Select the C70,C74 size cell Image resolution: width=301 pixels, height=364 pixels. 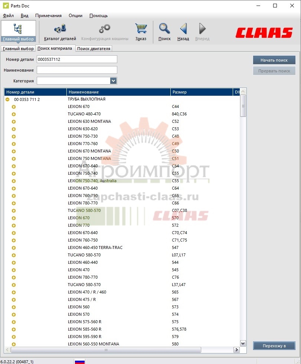(179, 233)
